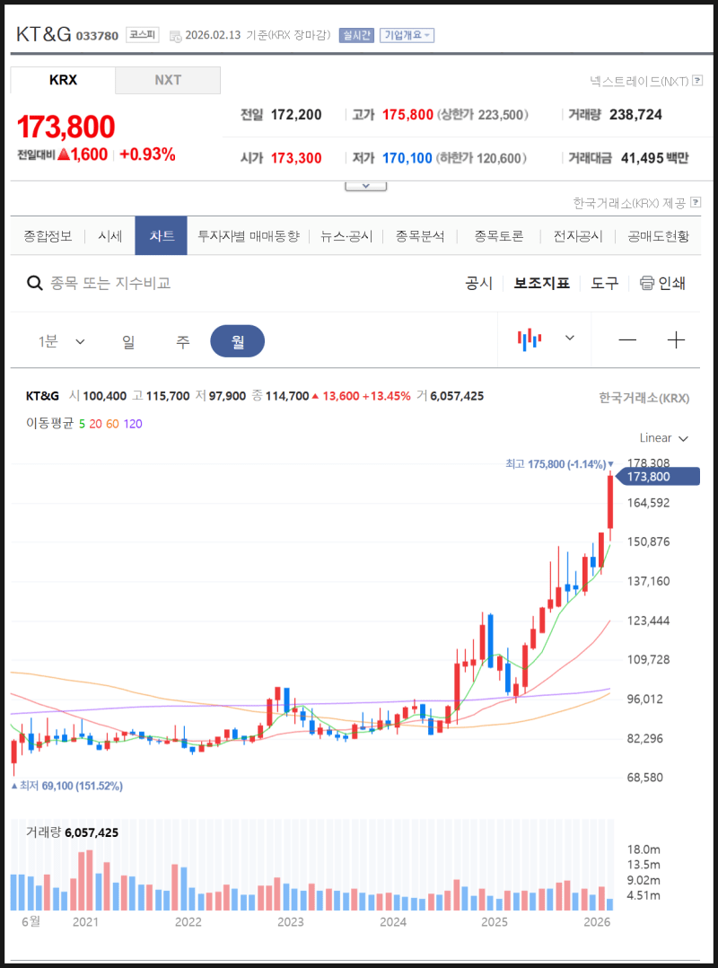The height and width of the screenshot is (968, 718).
Task: Click the 넥스트레이드(NXT) link
Action: 639,81
